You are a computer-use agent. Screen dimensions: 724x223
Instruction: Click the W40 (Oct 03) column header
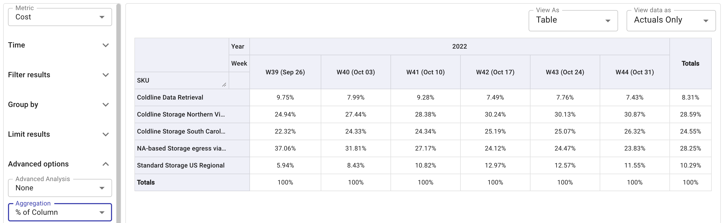click(x=356, y=72)
